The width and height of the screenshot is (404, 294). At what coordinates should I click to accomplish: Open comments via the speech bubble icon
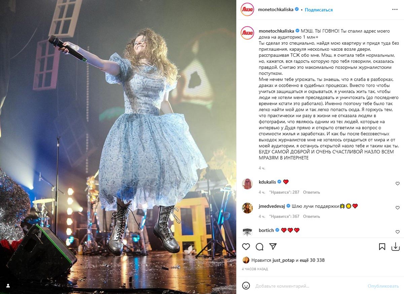[260, 247]
